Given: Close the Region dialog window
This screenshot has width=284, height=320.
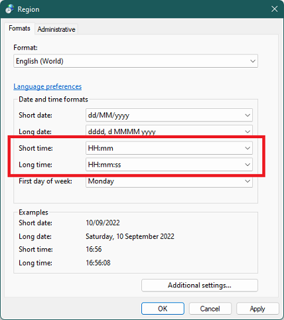Looking at the screenshot, I should pos(275,9).
